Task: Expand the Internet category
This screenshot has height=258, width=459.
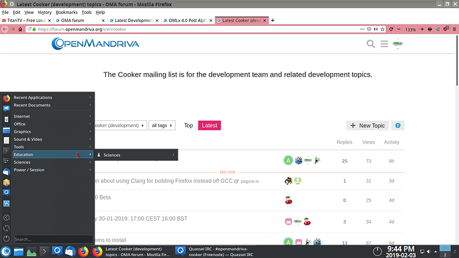Action: point(53,116)
